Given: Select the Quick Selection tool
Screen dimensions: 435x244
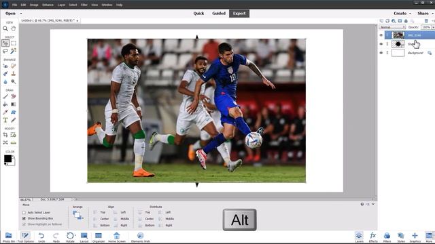Looking at the screenshot, I should coord(14,51).
